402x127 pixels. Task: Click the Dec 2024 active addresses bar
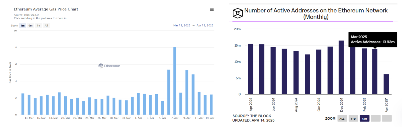341,67
